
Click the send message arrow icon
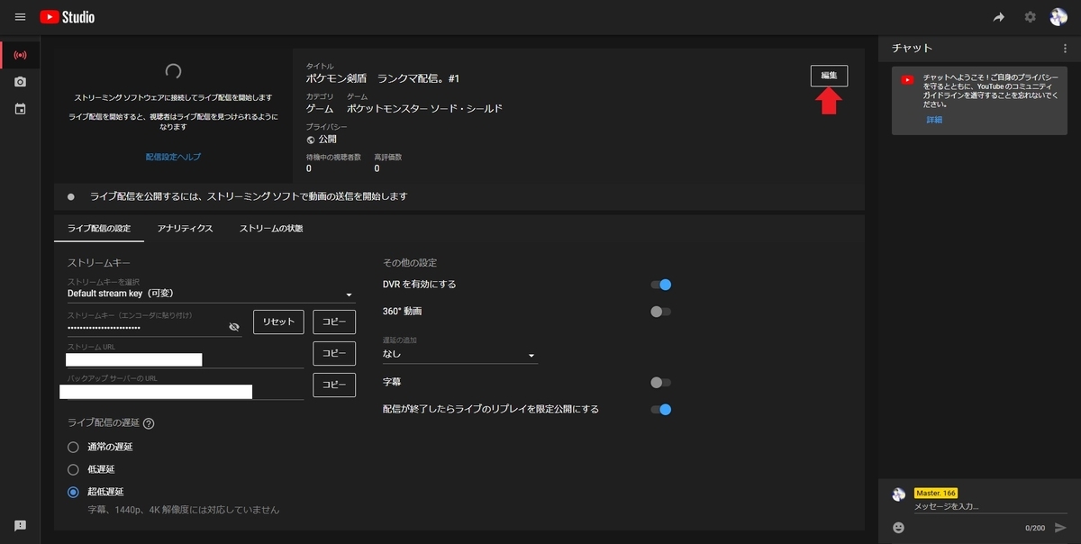click(x=1060, y=527)
